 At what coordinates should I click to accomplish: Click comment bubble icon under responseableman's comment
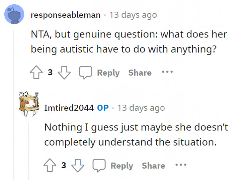[x=85, y=73]
